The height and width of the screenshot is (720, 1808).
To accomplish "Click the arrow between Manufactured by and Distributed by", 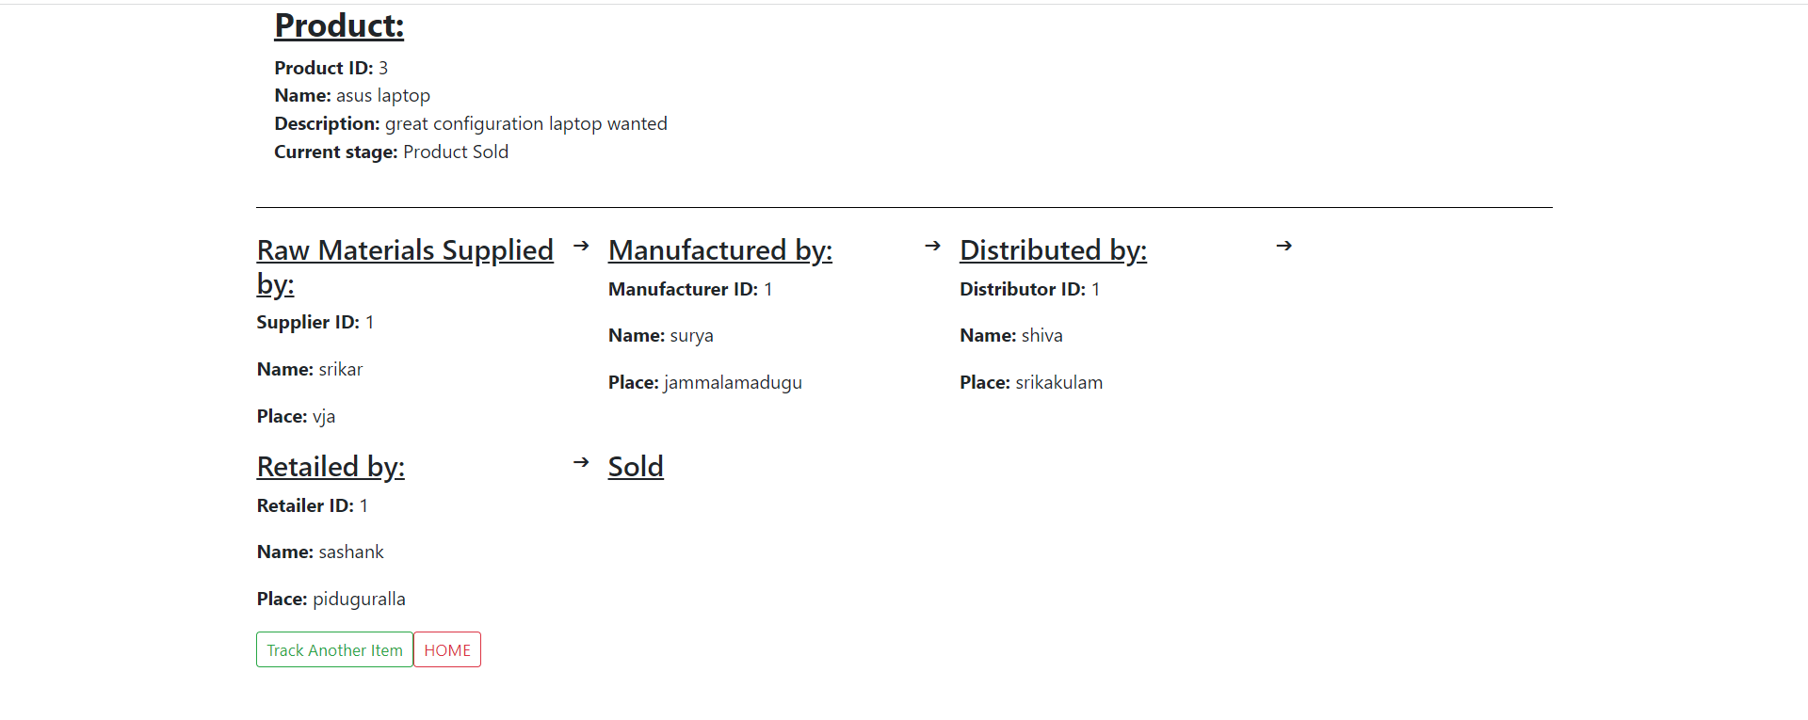I will pos(932,246).
